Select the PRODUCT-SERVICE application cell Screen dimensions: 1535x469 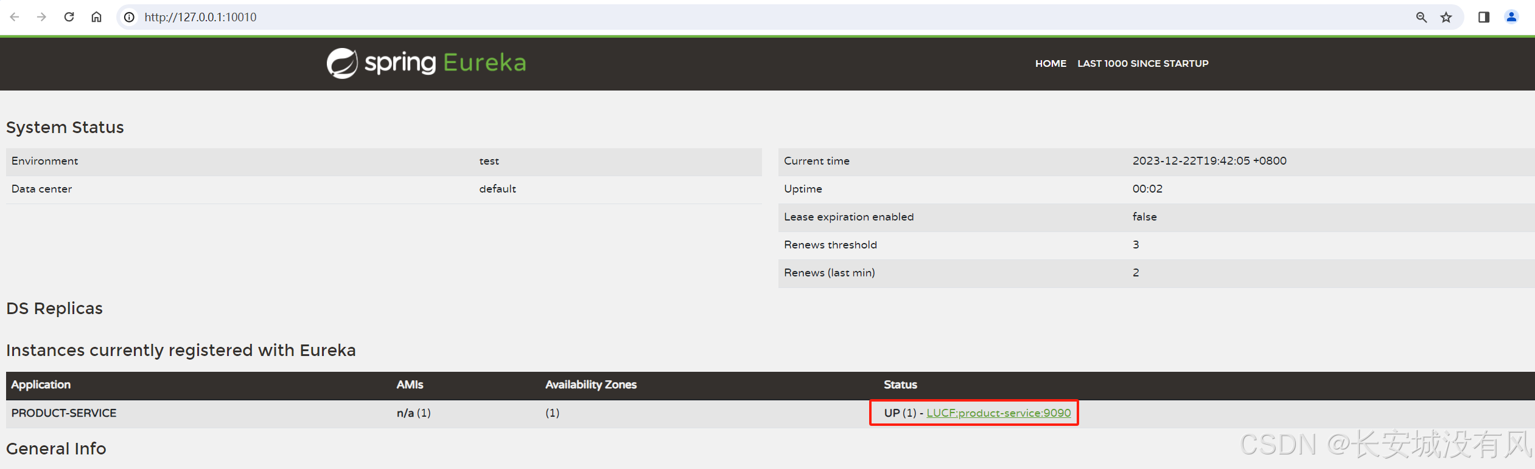pyautogui.click(x=64, y=413)
